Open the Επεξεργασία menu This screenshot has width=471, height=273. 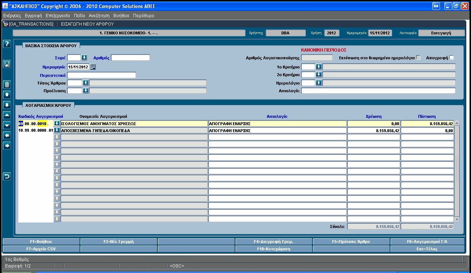[58, 16]
